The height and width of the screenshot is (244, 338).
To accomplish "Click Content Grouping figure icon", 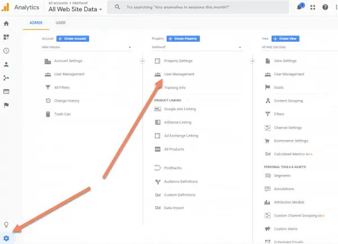I will pos(268,101).
